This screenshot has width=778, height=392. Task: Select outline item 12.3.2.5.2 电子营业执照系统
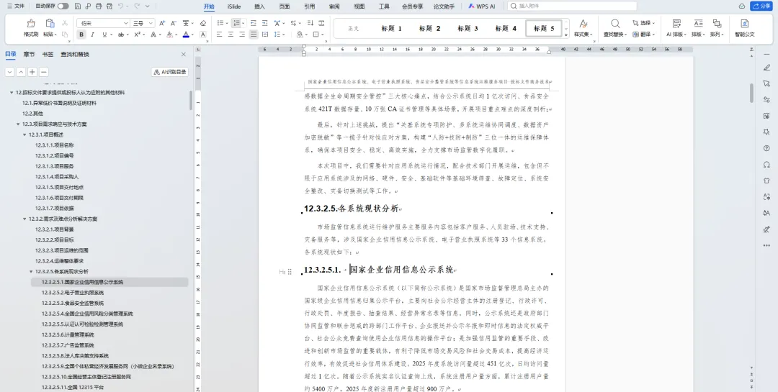(73, 293)
